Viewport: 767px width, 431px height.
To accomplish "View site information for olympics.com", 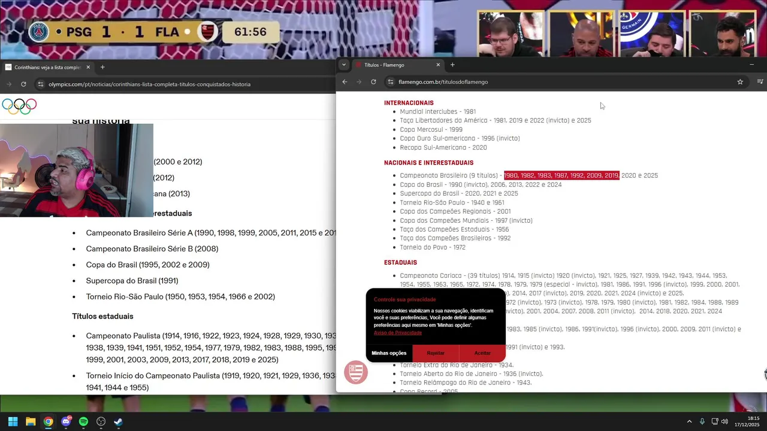I will pos(40,84).
